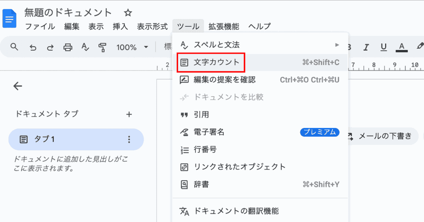Toggle underline formatting
The height and width of the screenshot is (222, 424).
[x=383, y=47]
